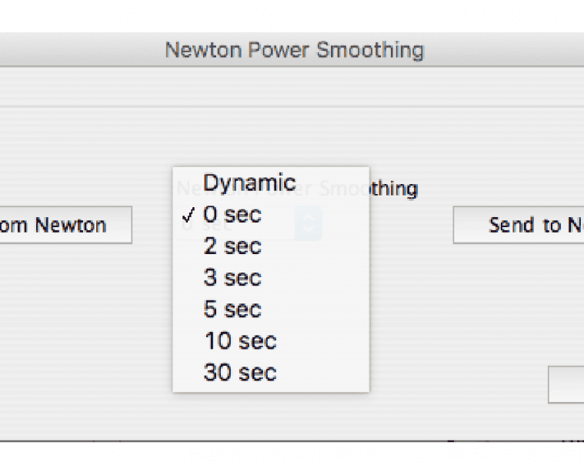The image size is (584, 462).
Task: Select 5 sec in the popup list
Action: (x=232, y=310)
